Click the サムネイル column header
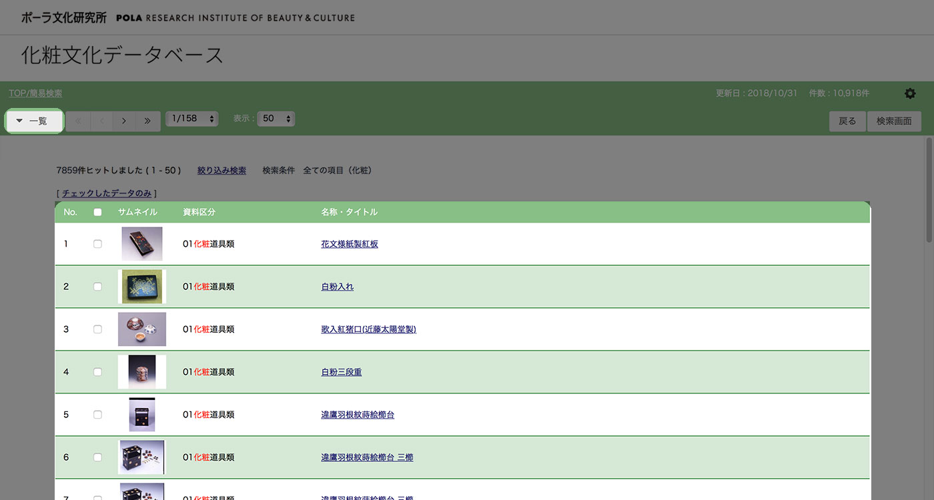 (x=137, y=212)
